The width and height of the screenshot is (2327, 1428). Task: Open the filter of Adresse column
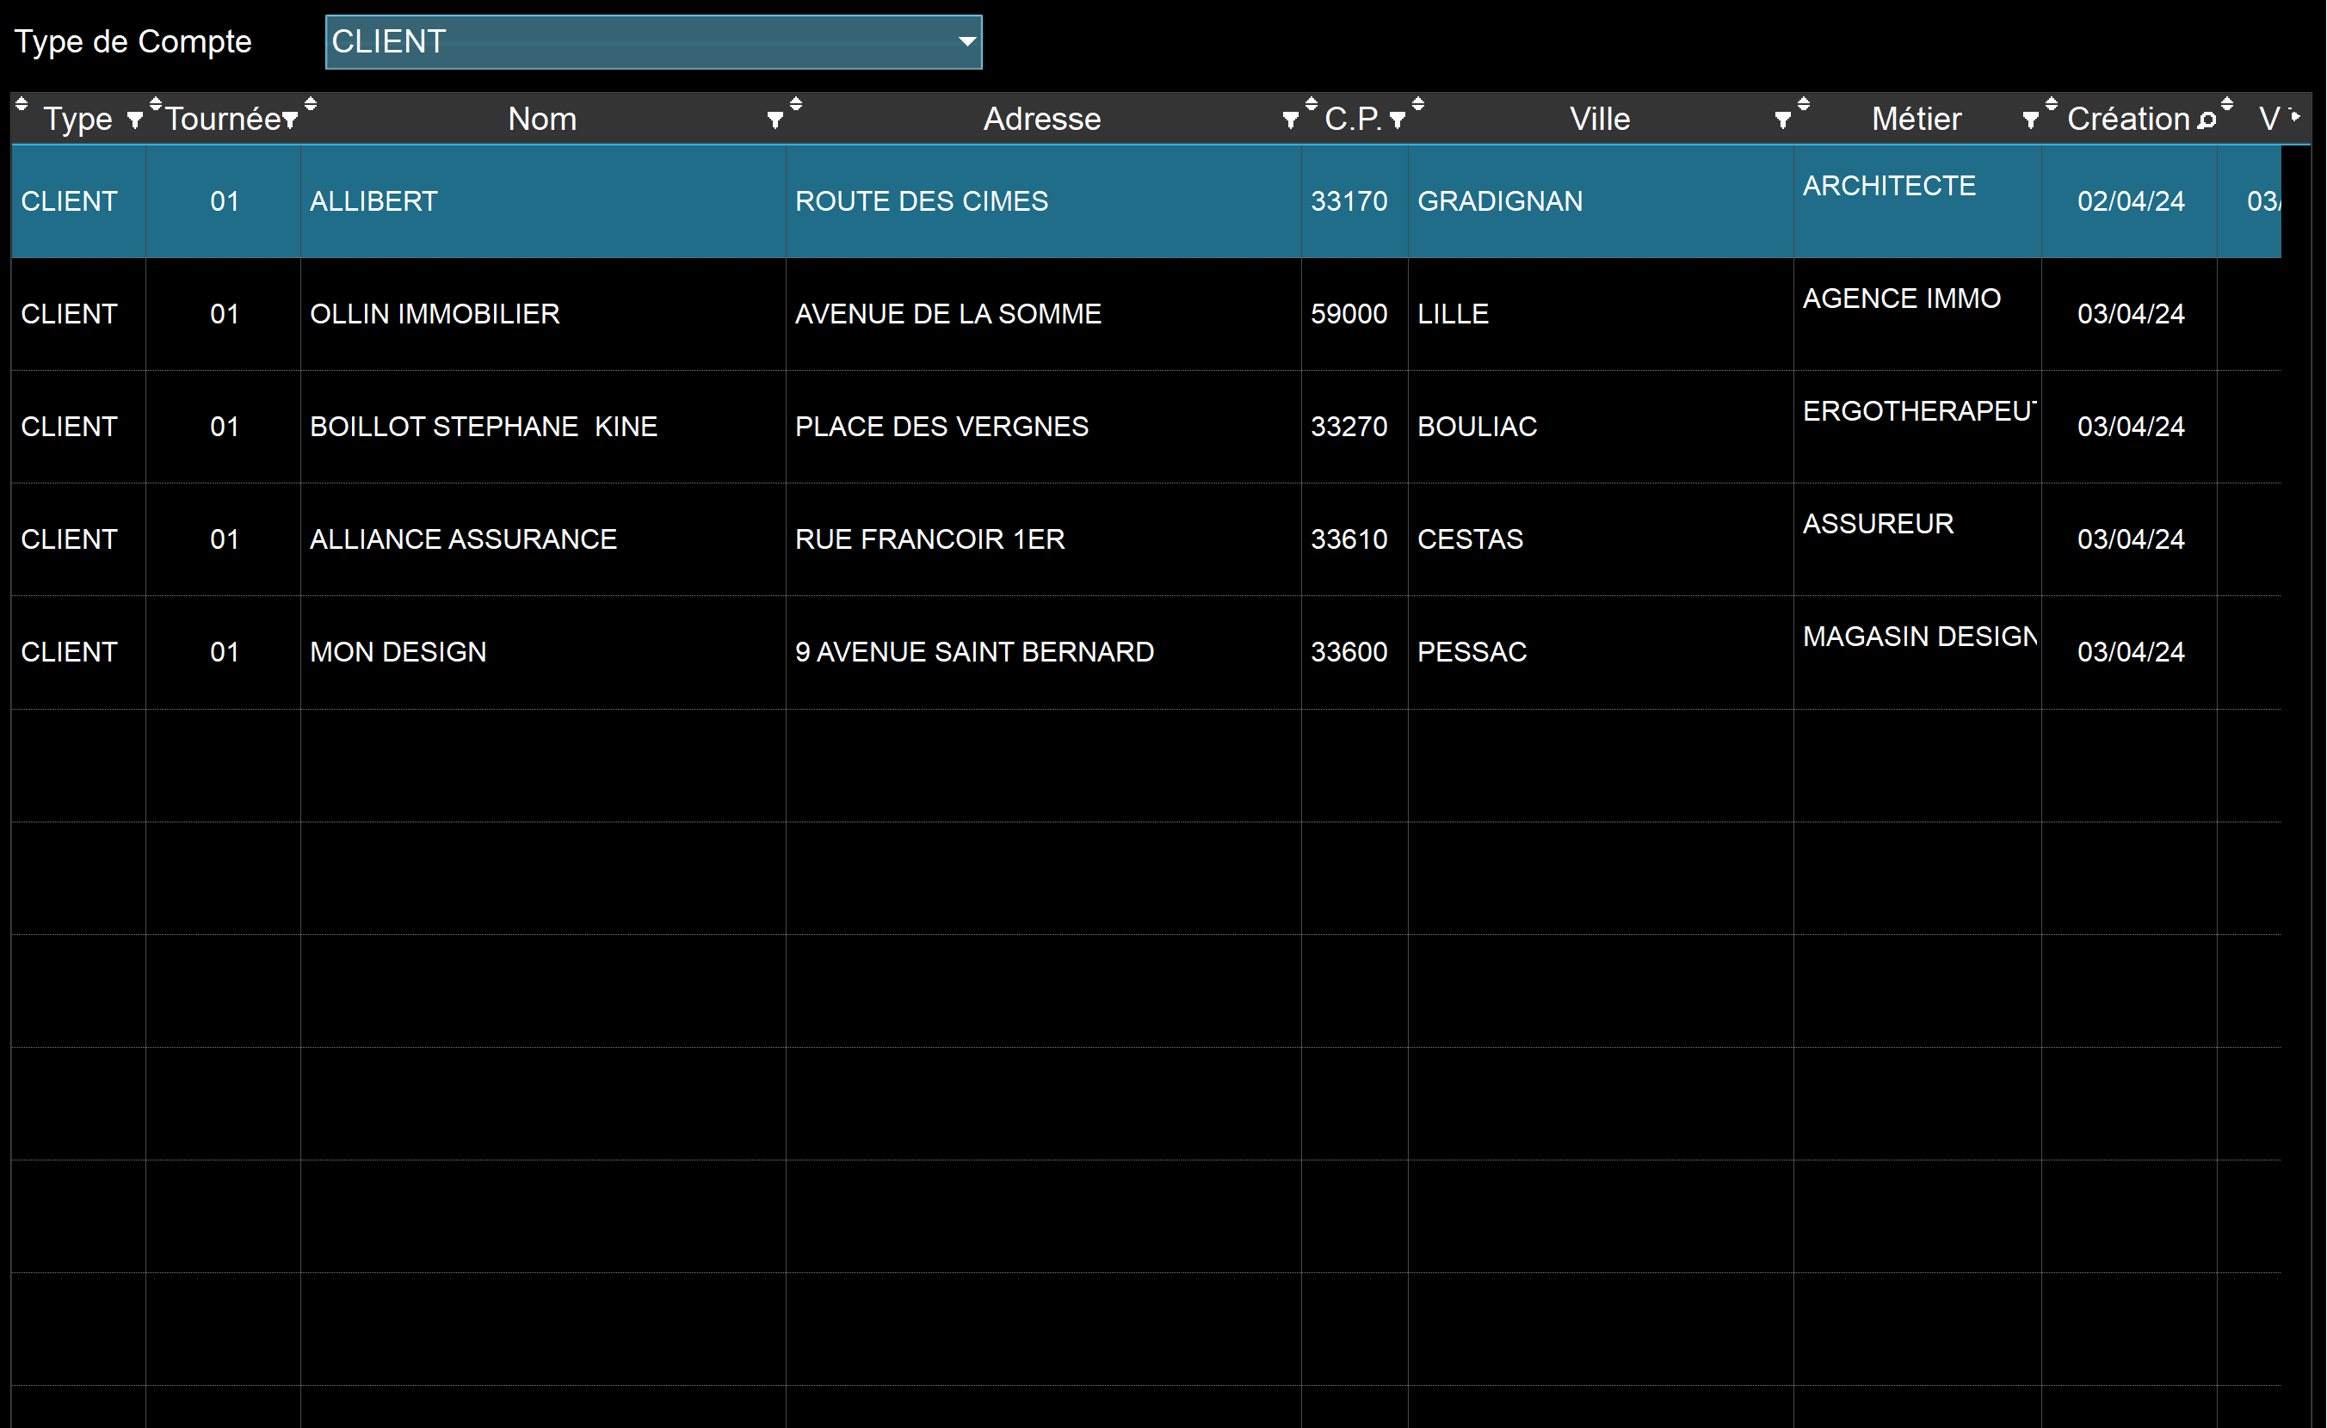tap(1291, 120)
